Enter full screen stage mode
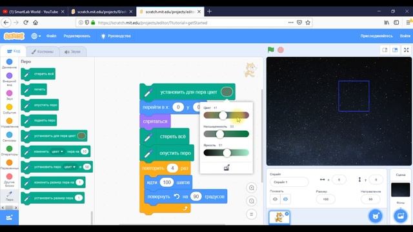 pyautogui.click(x=407, y=50)
